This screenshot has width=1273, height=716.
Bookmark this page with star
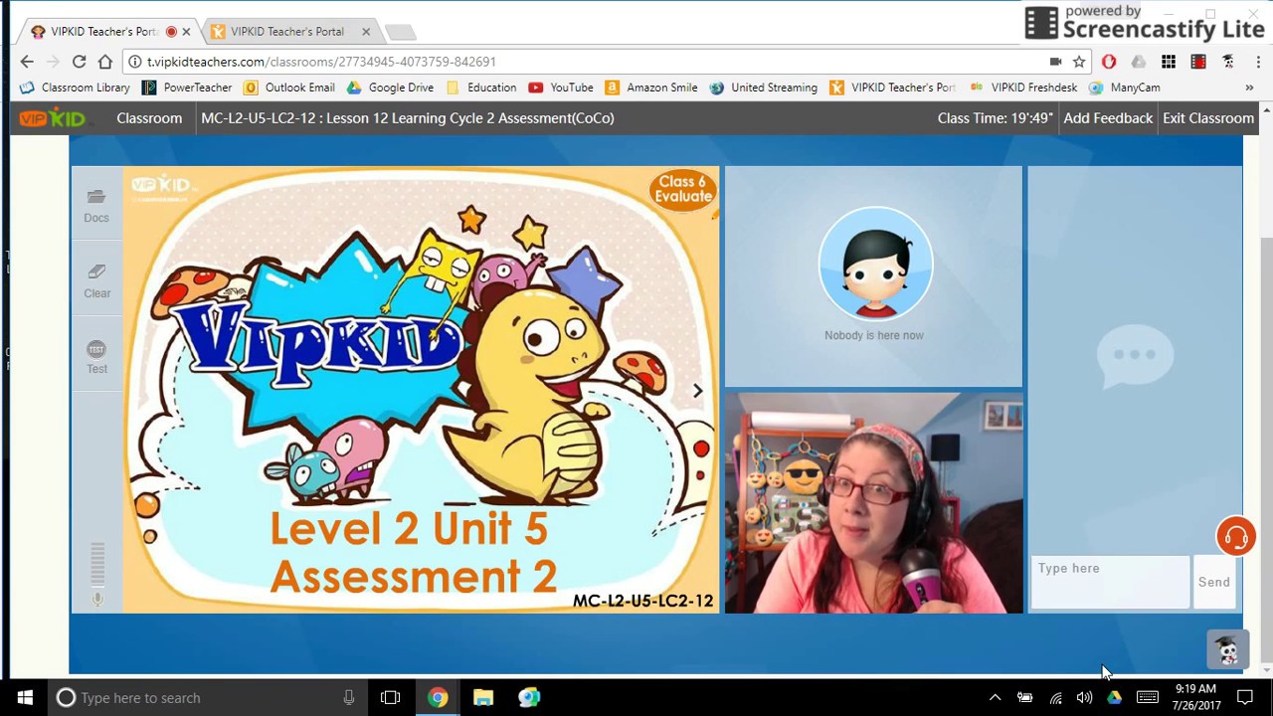(x=1078, y=62)
